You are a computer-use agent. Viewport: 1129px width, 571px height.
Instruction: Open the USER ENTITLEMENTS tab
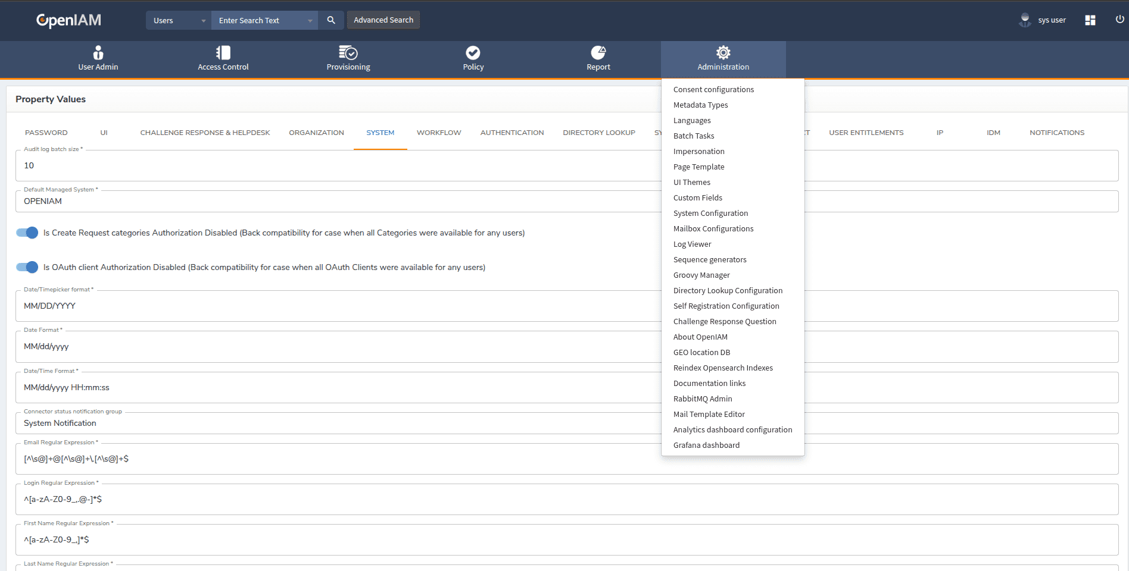point(866,133)
